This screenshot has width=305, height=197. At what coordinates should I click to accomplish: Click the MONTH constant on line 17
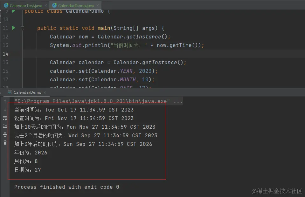(x=128, y=79)
